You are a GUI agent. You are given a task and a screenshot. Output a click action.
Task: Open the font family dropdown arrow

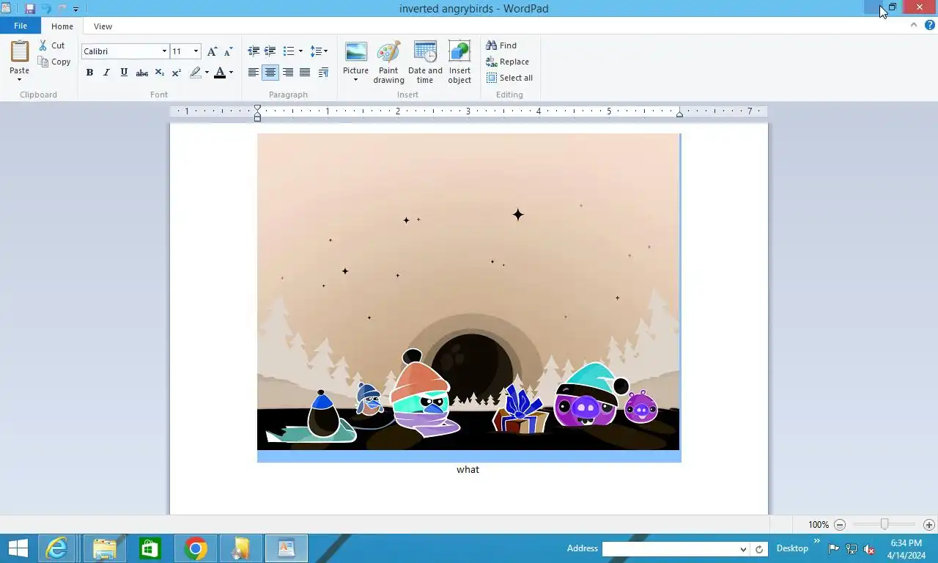click(164, 51)
